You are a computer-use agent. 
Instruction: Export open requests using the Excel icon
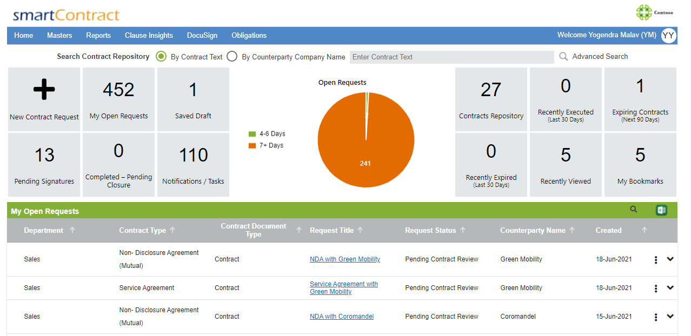[661, 210]
